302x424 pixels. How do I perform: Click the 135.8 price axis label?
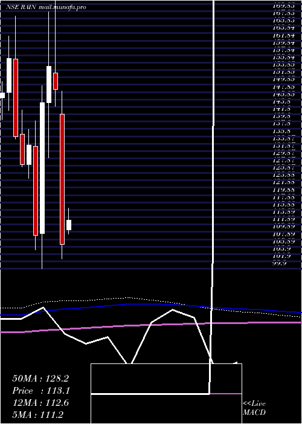click(281, 131)
